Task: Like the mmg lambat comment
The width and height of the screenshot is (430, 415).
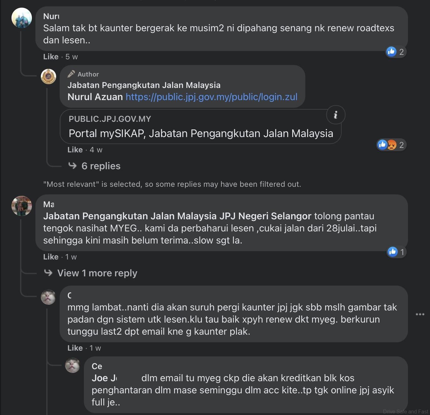Action: 75,348
